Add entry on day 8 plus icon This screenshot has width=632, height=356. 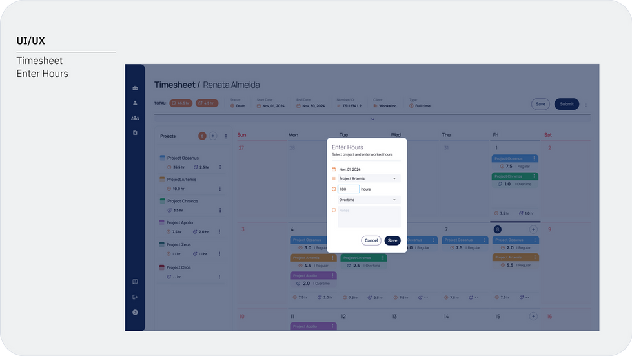(x=533, y=229)
